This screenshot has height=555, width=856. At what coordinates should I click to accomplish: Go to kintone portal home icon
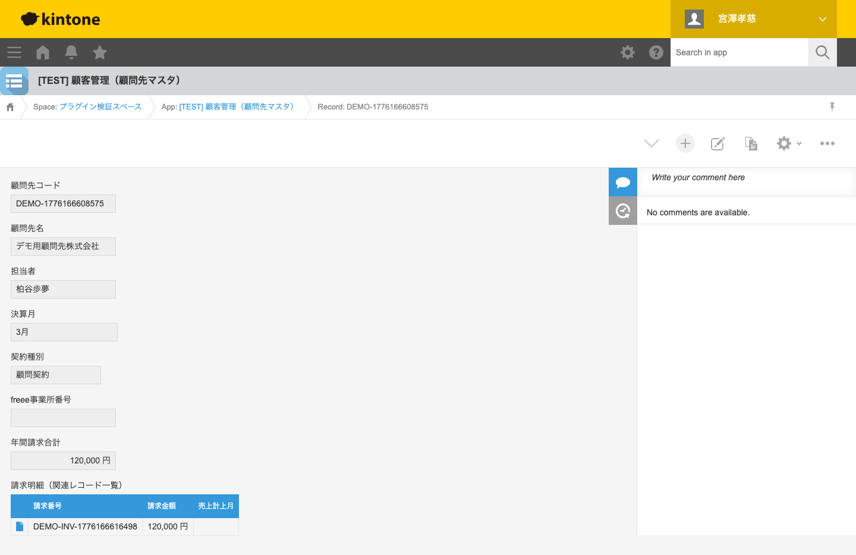[43, 52]
